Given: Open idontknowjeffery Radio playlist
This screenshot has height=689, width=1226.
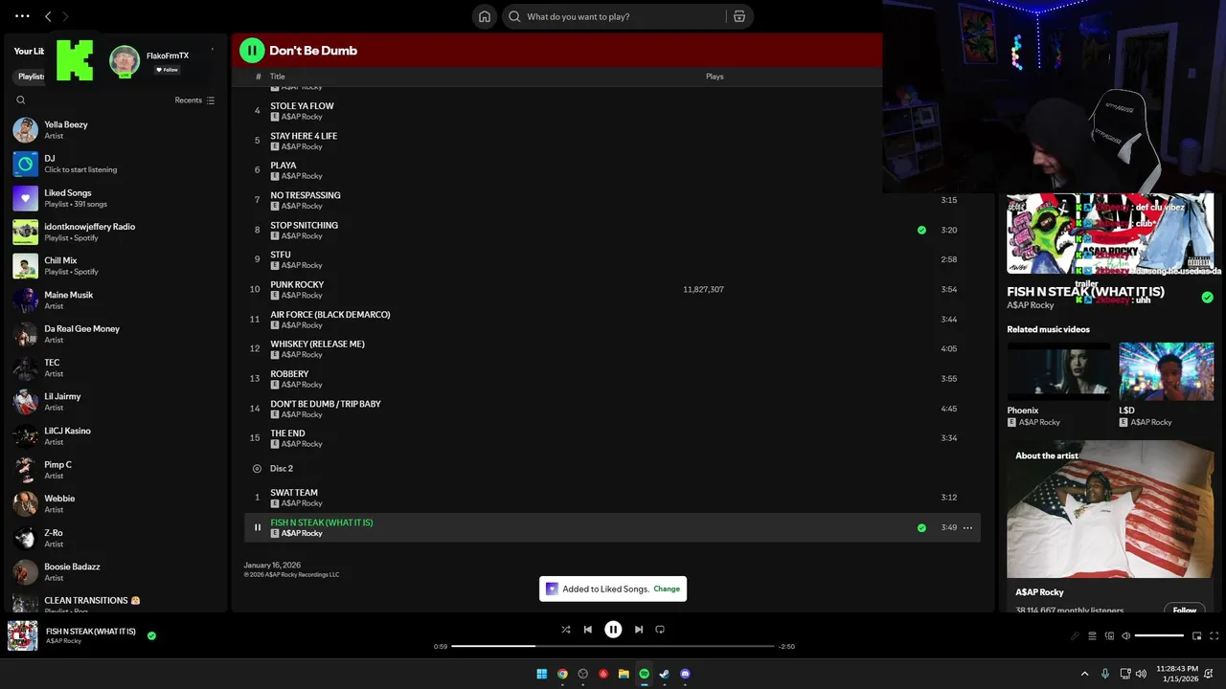Looking at the screenshot, I should point(115,232).
